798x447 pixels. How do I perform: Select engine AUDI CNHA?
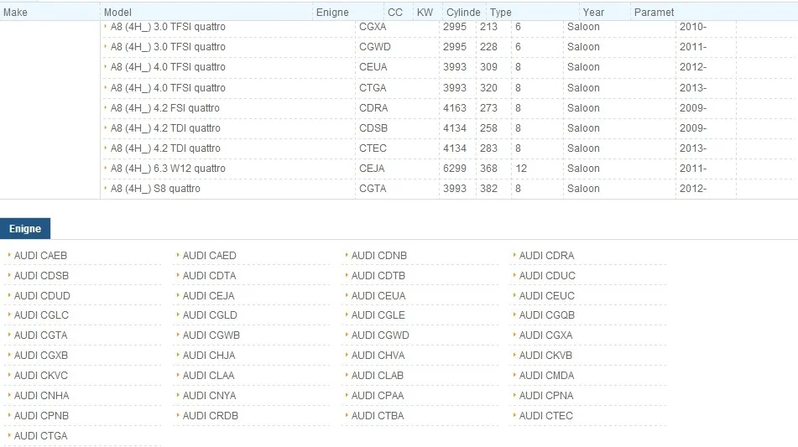coord(41,396)
